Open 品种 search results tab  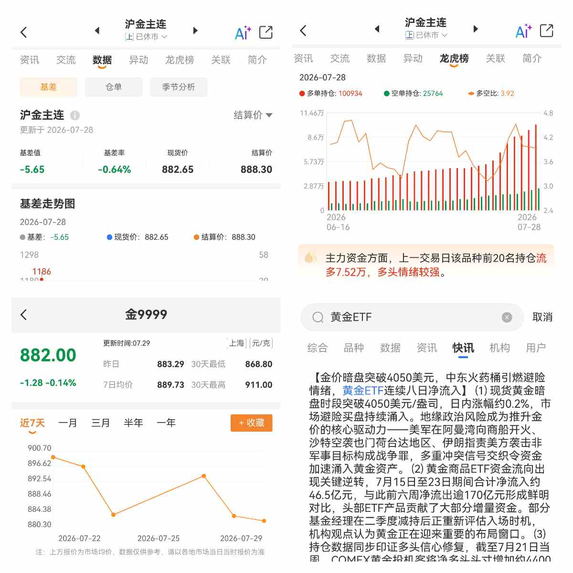(354, 348)
